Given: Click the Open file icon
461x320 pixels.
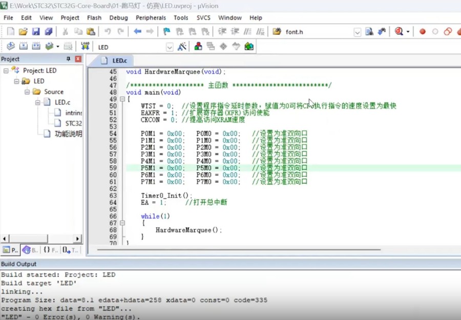Looking at the screenshot, I should tap(23, 32).
